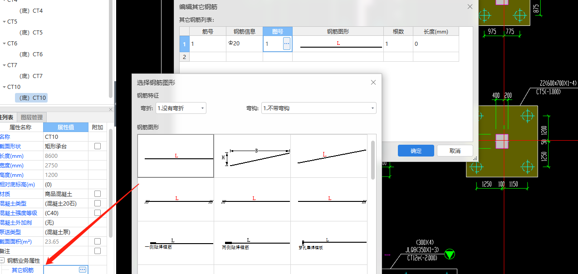Click the 长度(mm) column header

click(436, 32)
